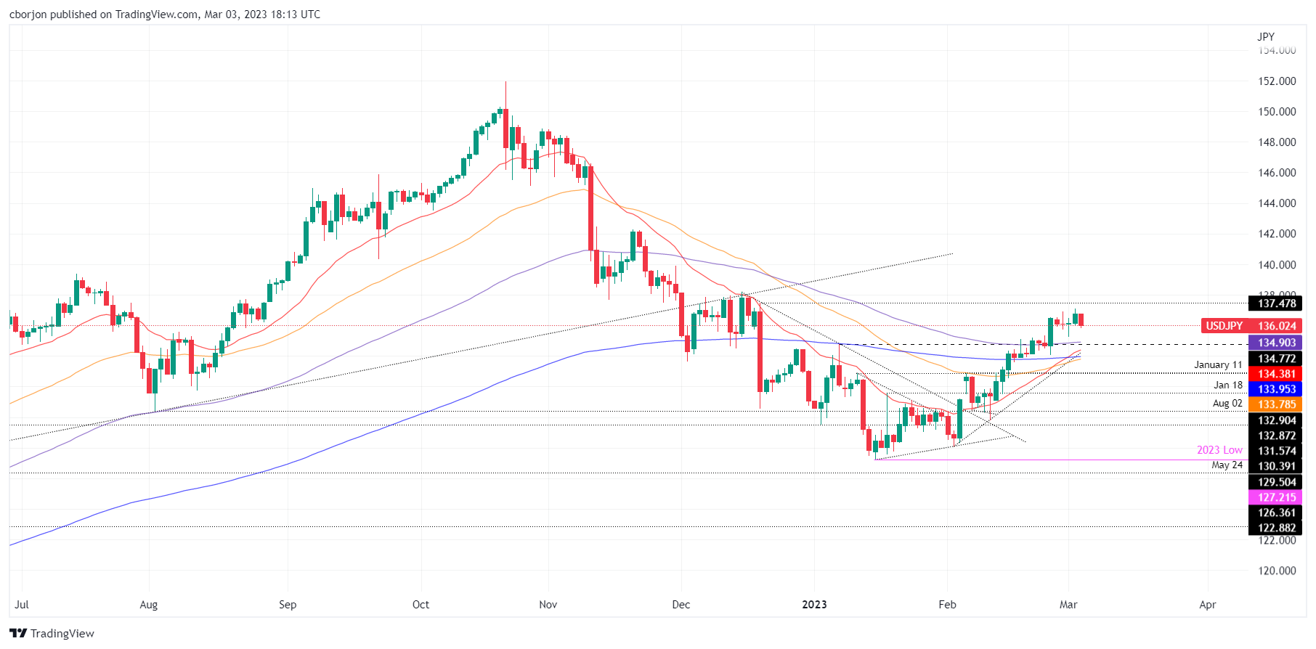Click the TradingView logo icon

point(18,633)
